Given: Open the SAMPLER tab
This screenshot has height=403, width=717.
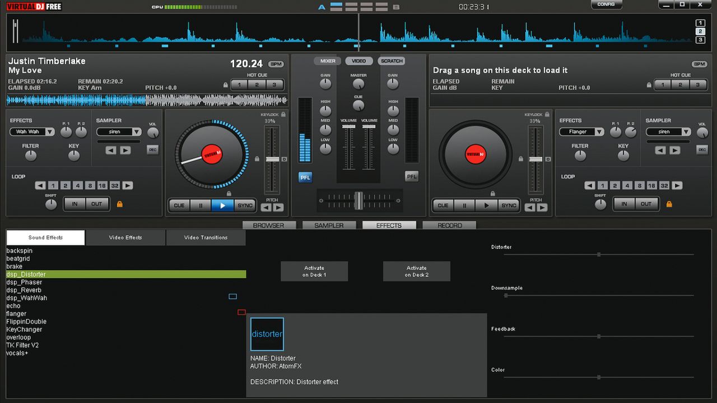Looking at the screenshot, I should coord(329,225).
